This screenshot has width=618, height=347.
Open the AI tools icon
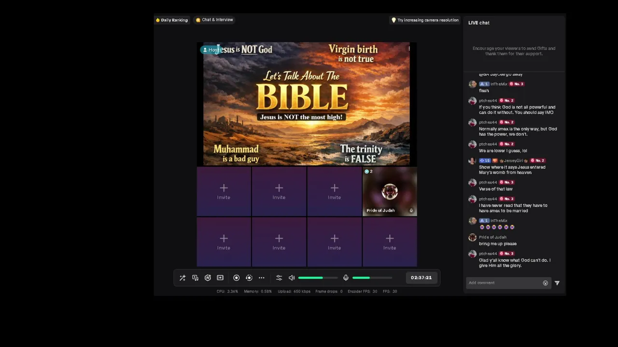click(208, 278)
